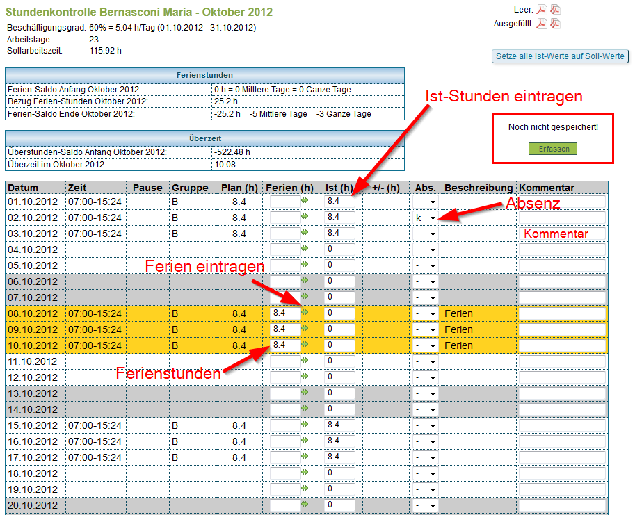
Task: Click green arrow in 20.10.2012 row
Action: coord(304,505)
